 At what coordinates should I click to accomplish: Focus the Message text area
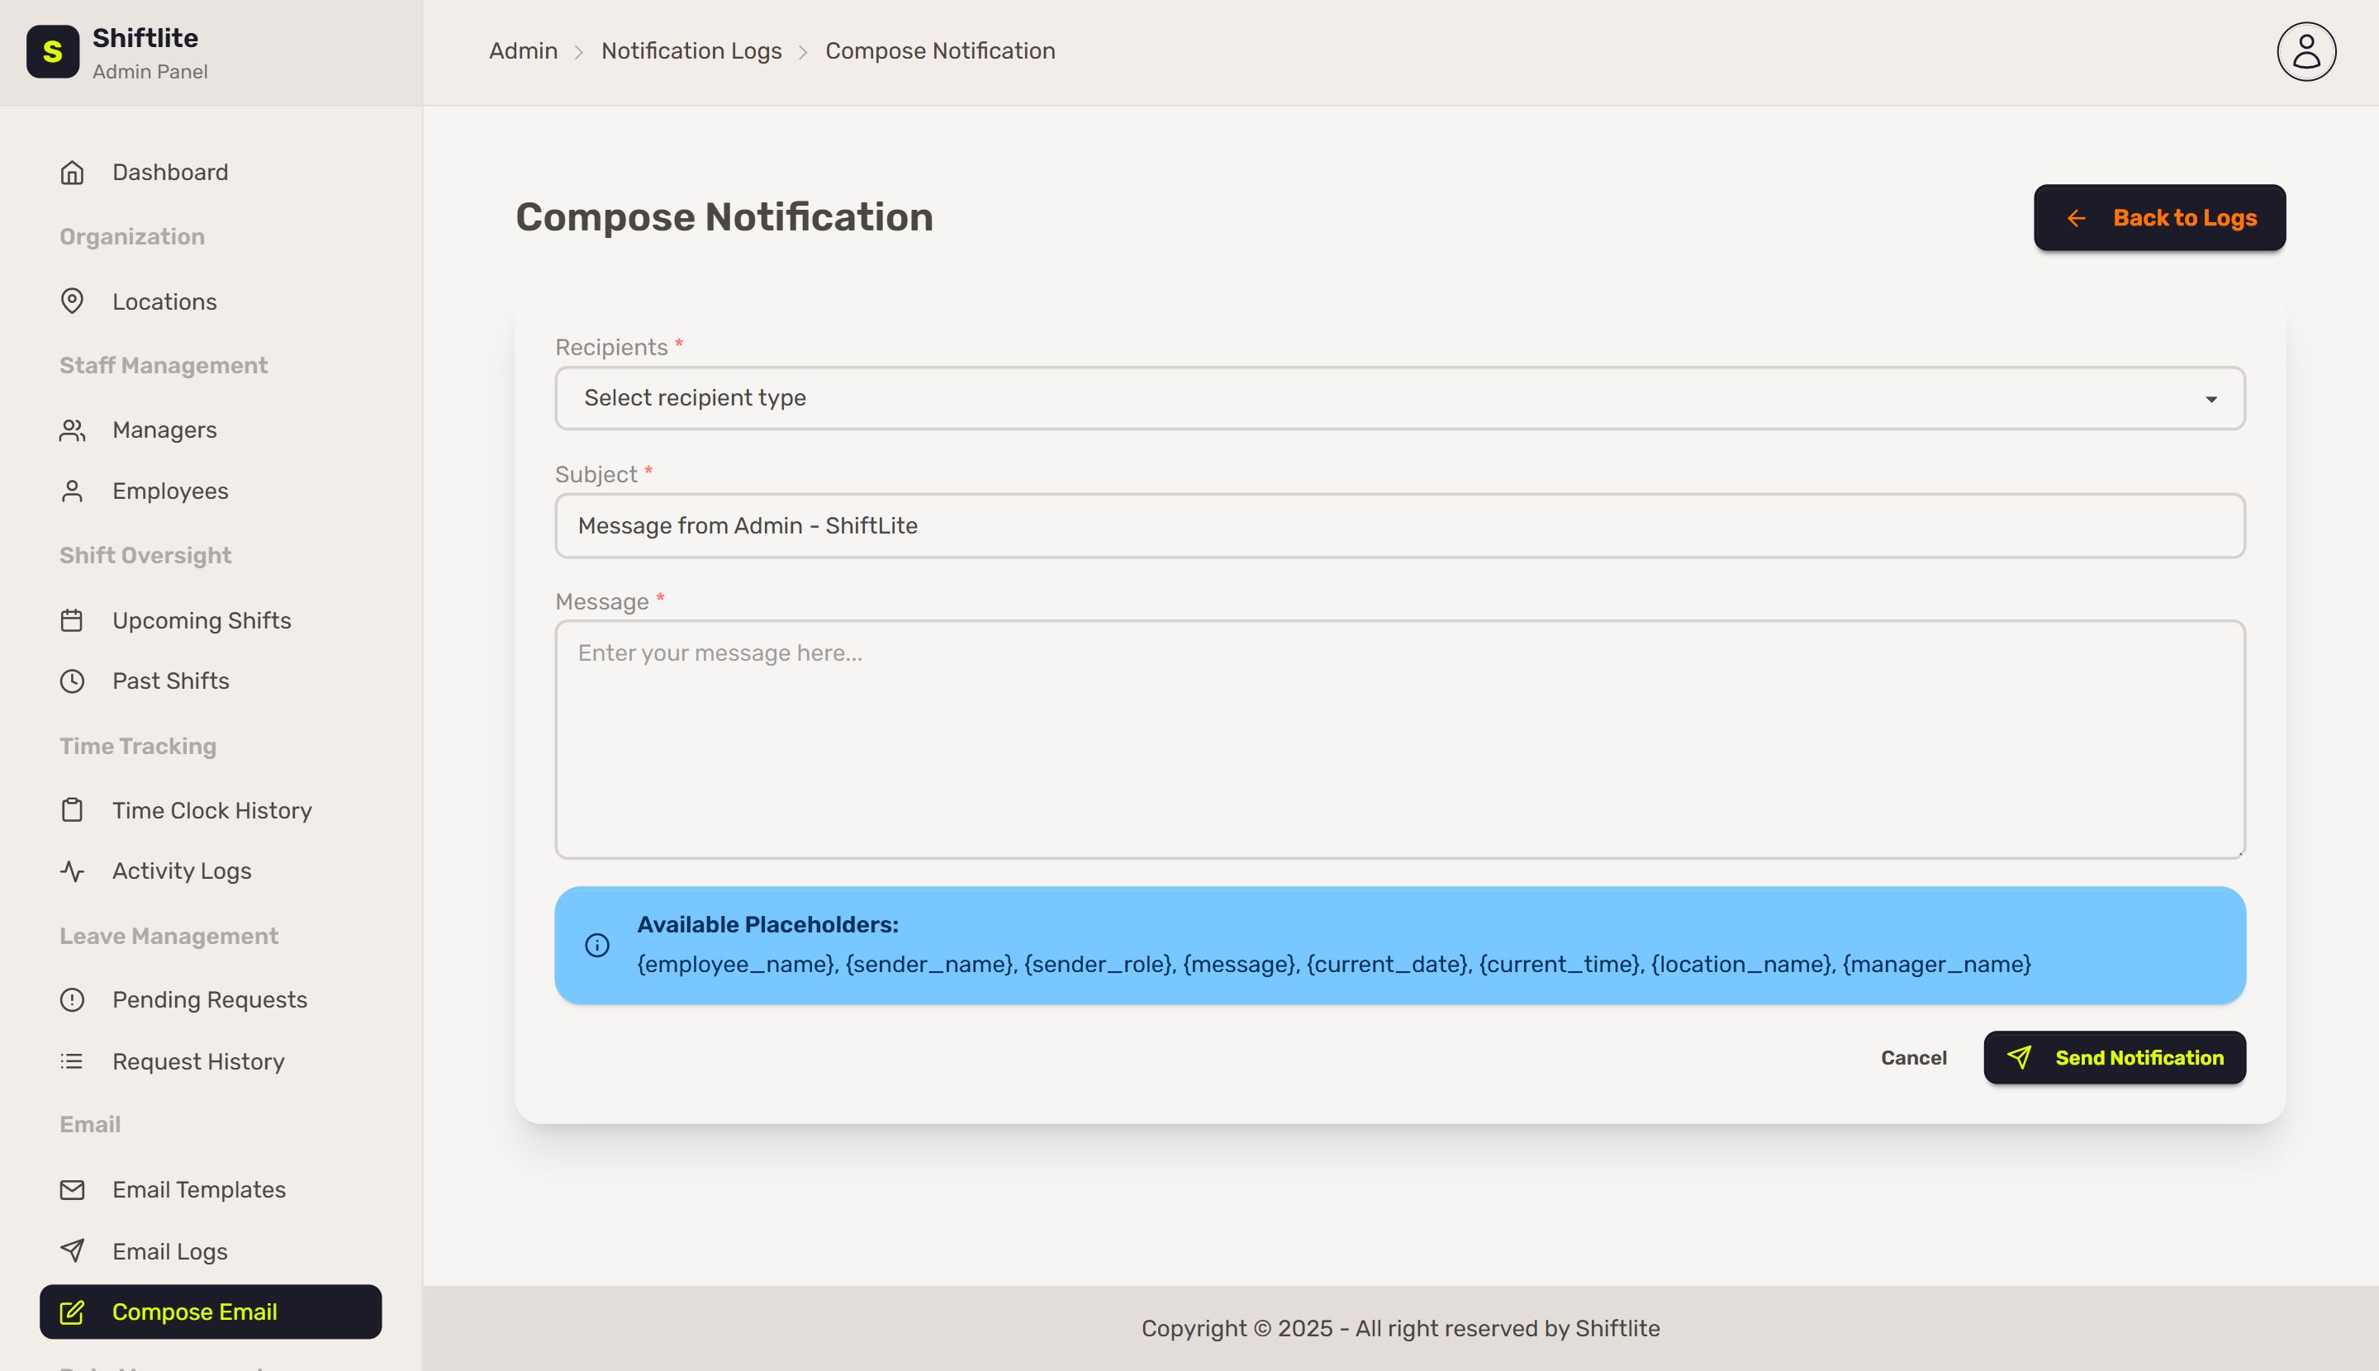1398,739
